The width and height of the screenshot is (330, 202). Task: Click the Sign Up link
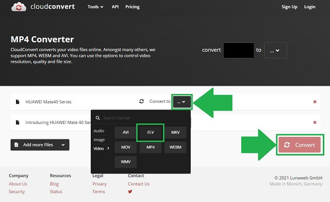pos(289,7)
